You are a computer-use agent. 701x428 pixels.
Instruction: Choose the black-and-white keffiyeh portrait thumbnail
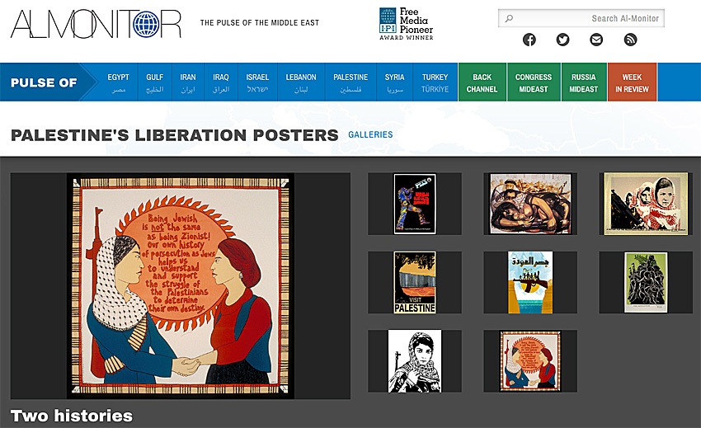(415, 361)
